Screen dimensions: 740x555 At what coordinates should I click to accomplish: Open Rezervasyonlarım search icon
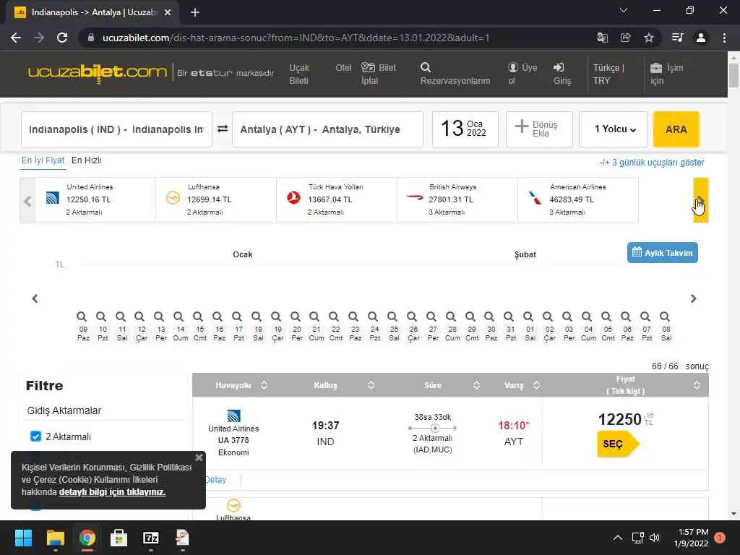pos(425,67)
